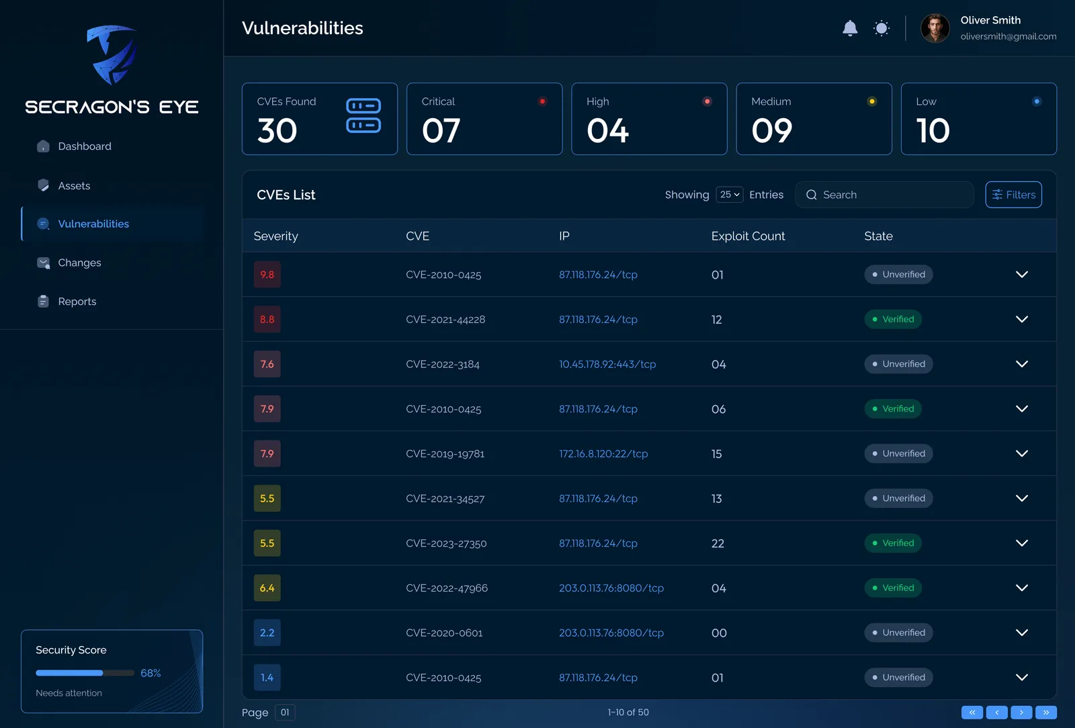Go to previous page arrow button
Viewport: 1075px width, 728px height.
coord(997,713)
